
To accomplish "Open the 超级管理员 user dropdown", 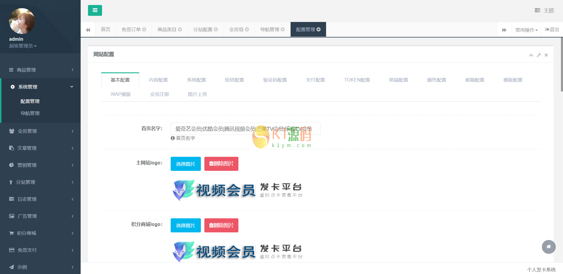I will (23, 46).
